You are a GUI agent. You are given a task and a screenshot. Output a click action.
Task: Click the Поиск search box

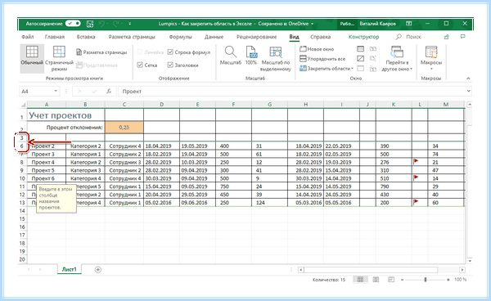[408, 37]
